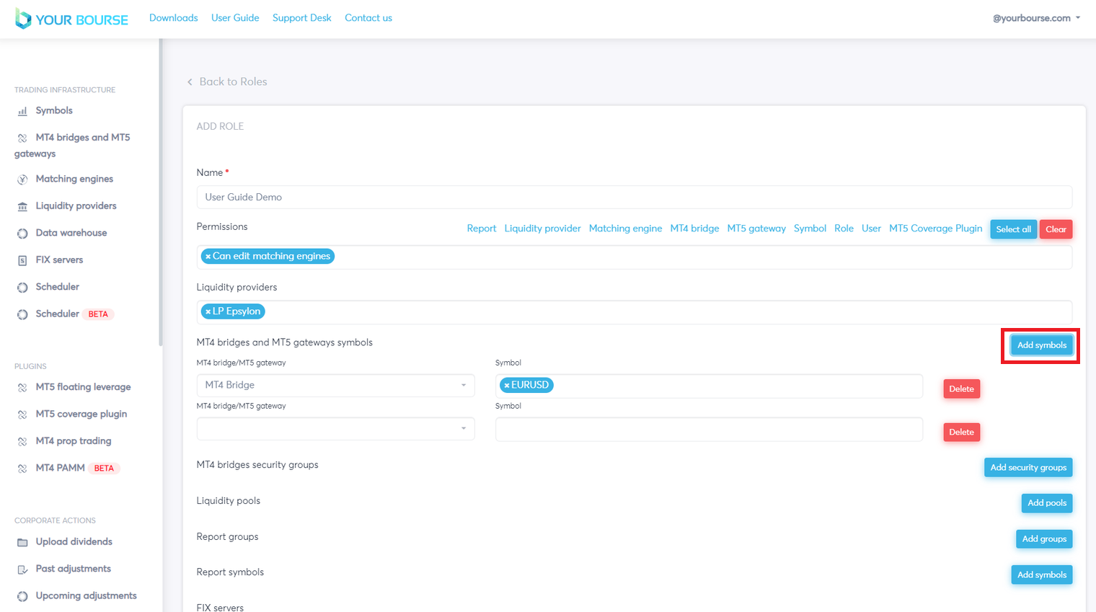Image resolution: width=1096 pixels, height=612 pixels.
Task: Click the Upload dividends folder icon
Action: [x=22, y=542]
